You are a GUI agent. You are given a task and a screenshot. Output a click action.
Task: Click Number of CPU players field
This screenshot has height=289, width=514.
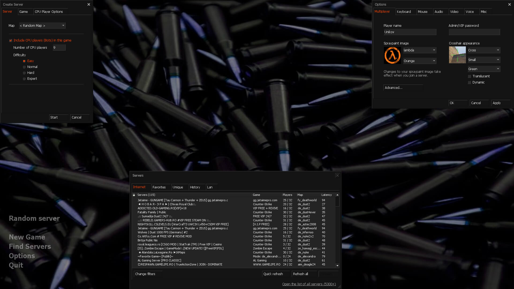(59, 47)
